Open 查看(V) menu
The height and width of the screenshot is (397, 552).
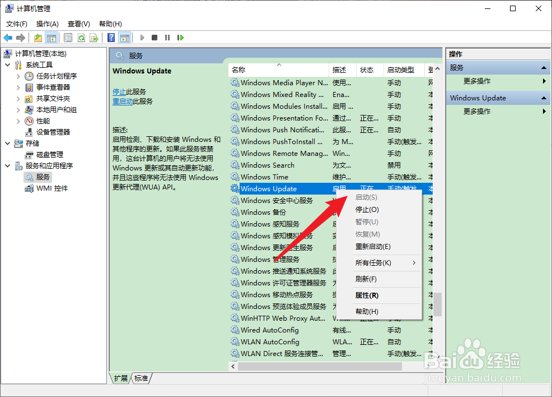(x=78, y=24)
